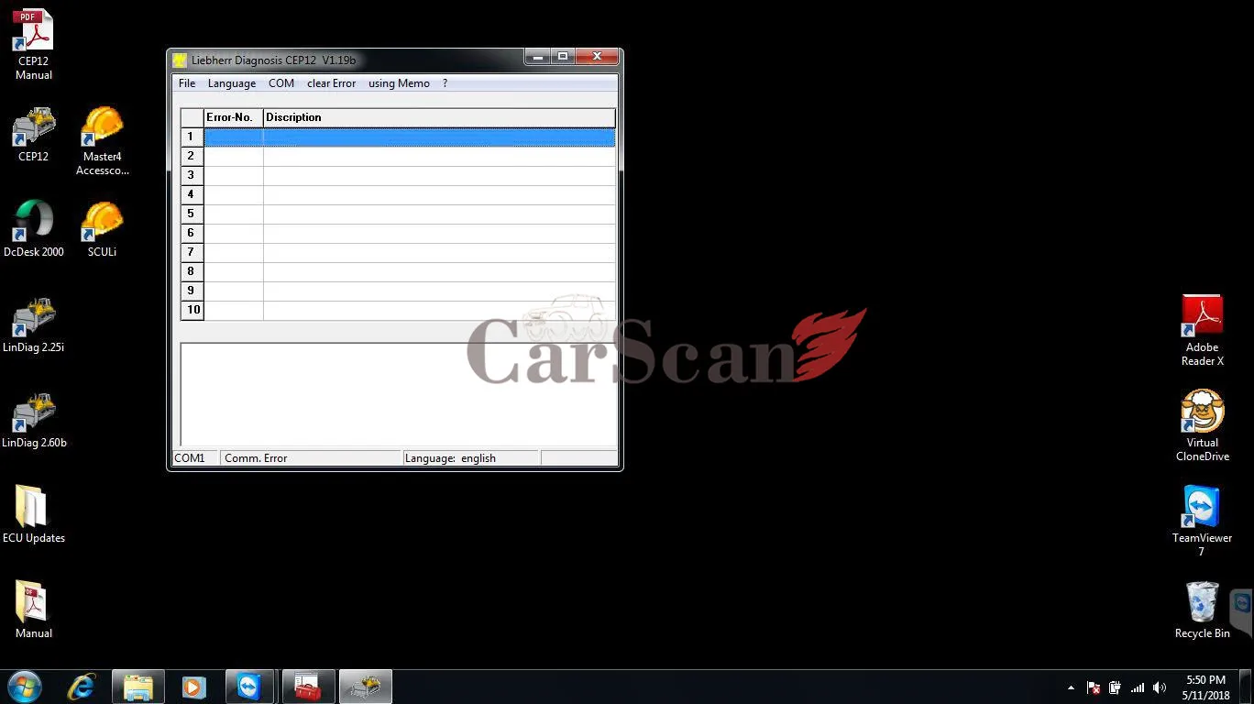Open the network signal tray icon

(1138, 687)
